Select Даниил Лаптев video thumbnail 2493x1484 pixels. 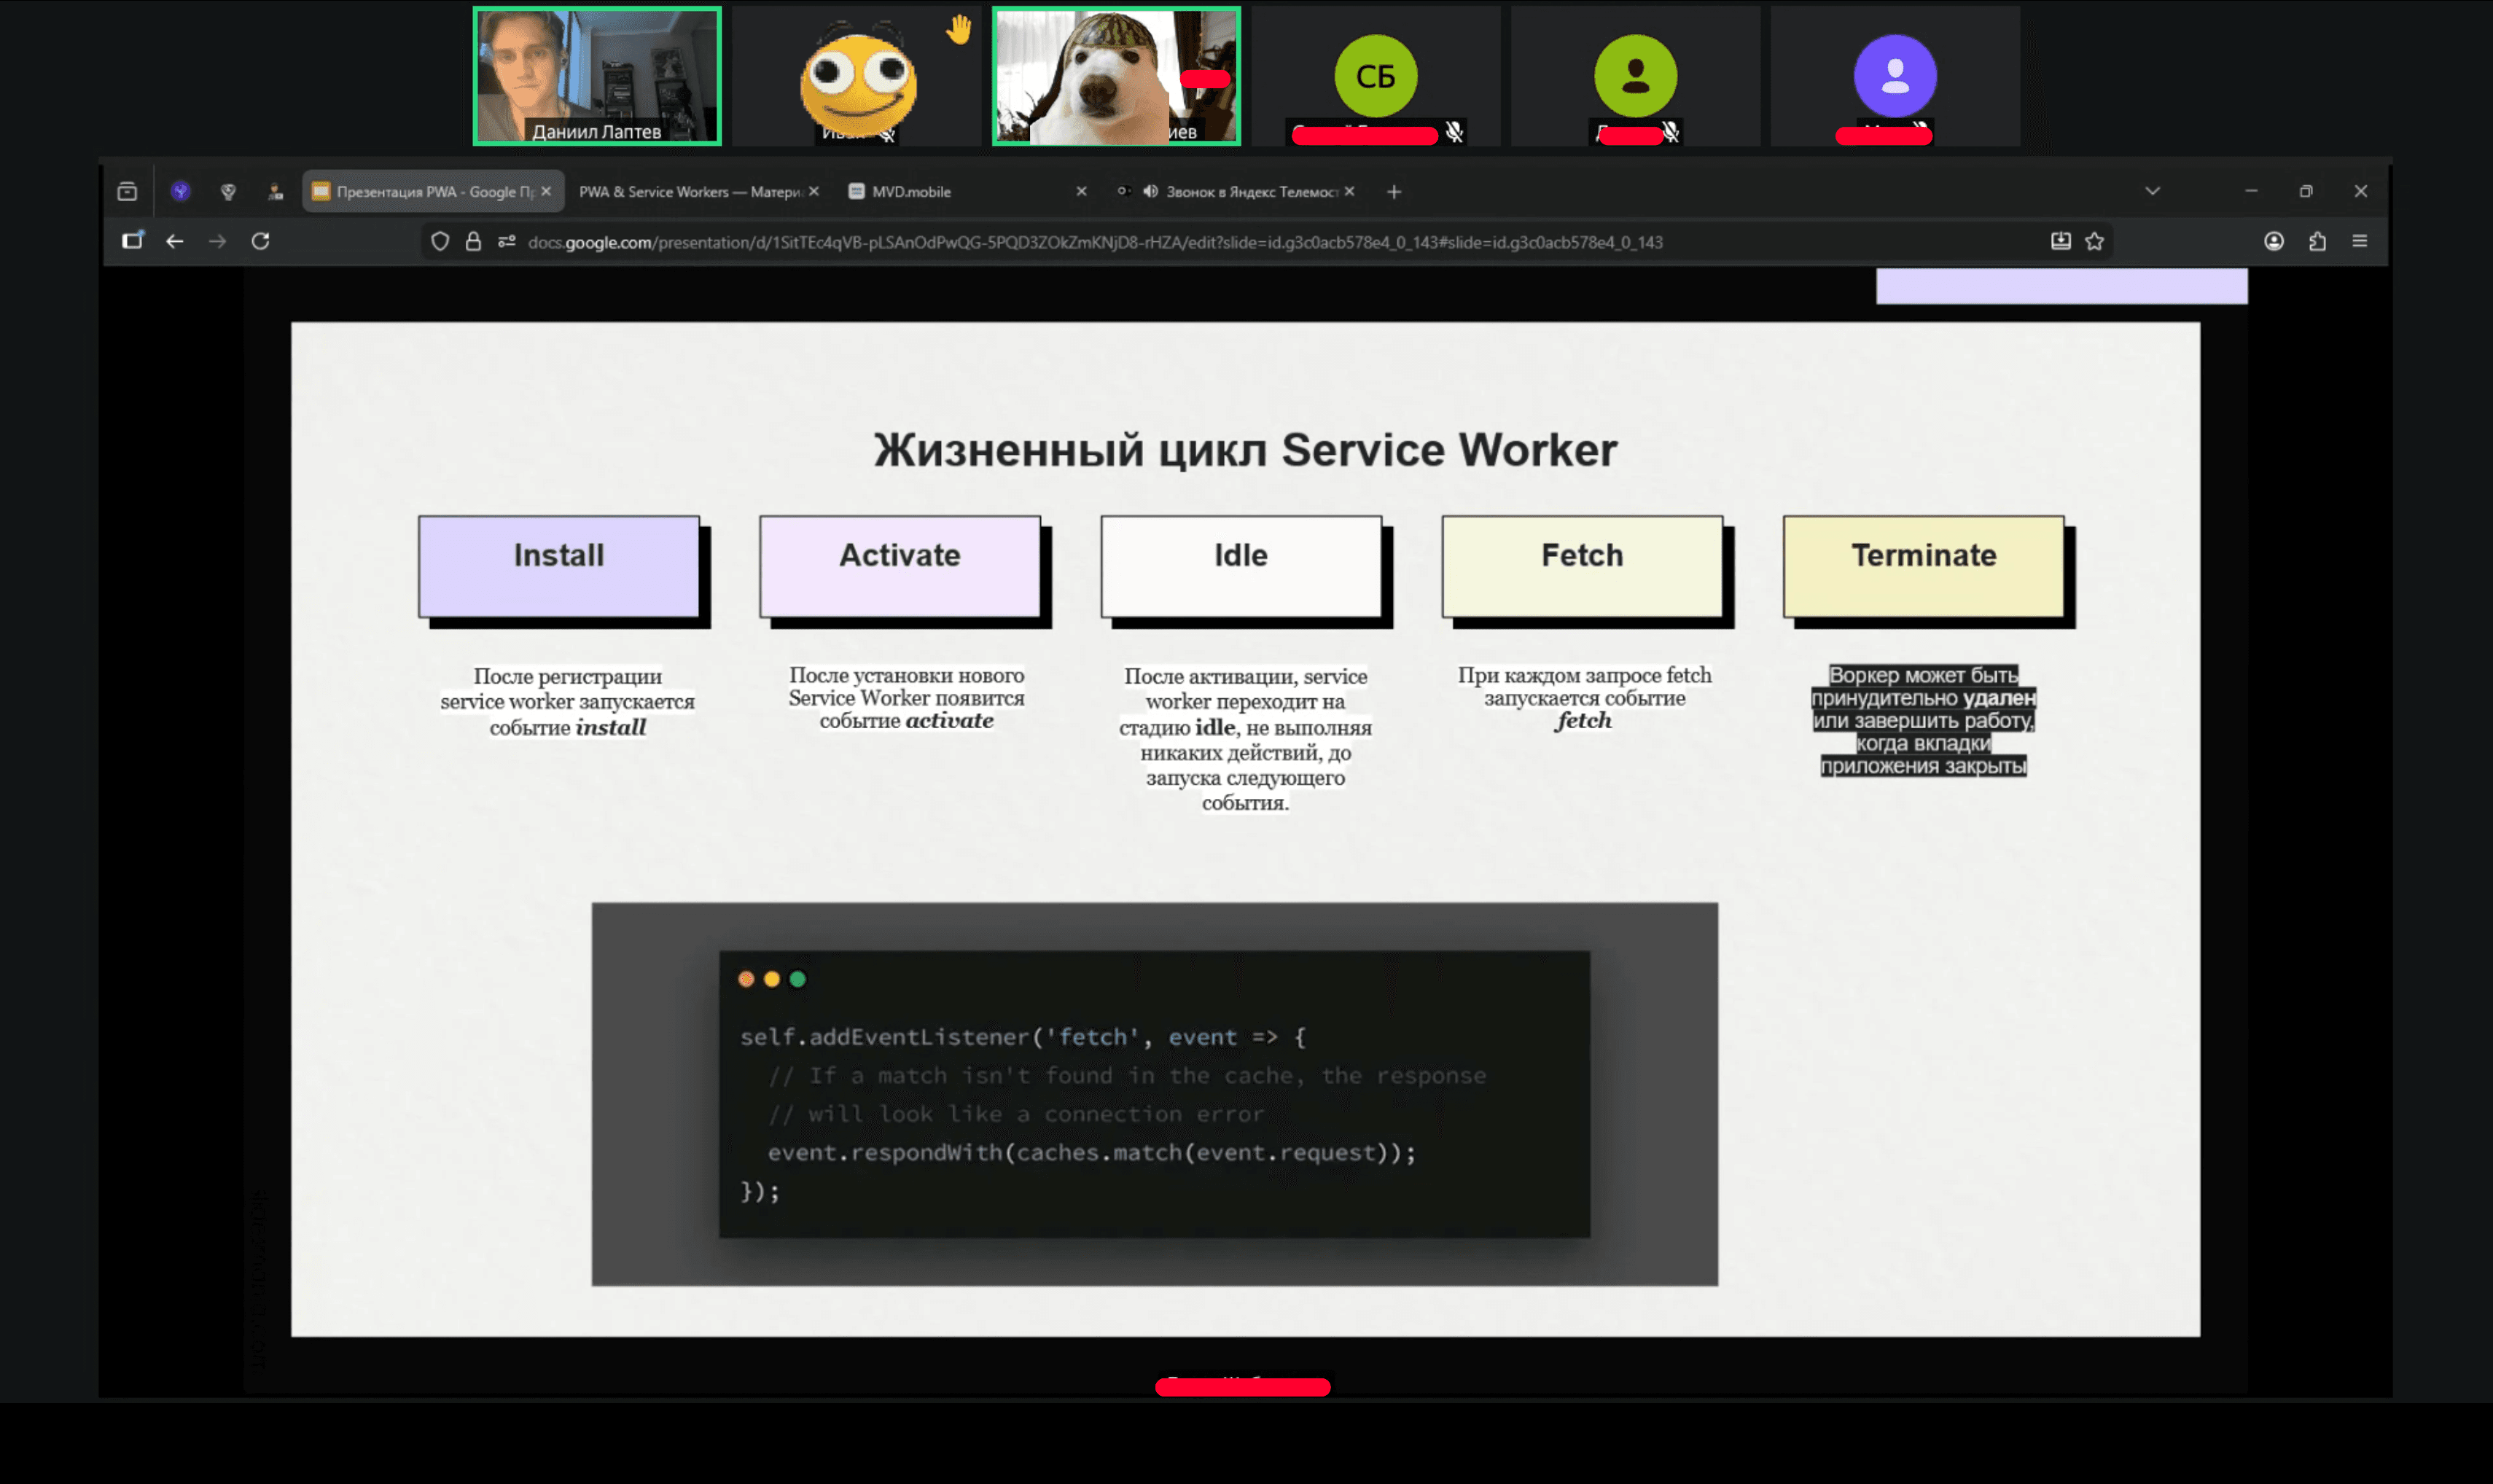point(597,76)
